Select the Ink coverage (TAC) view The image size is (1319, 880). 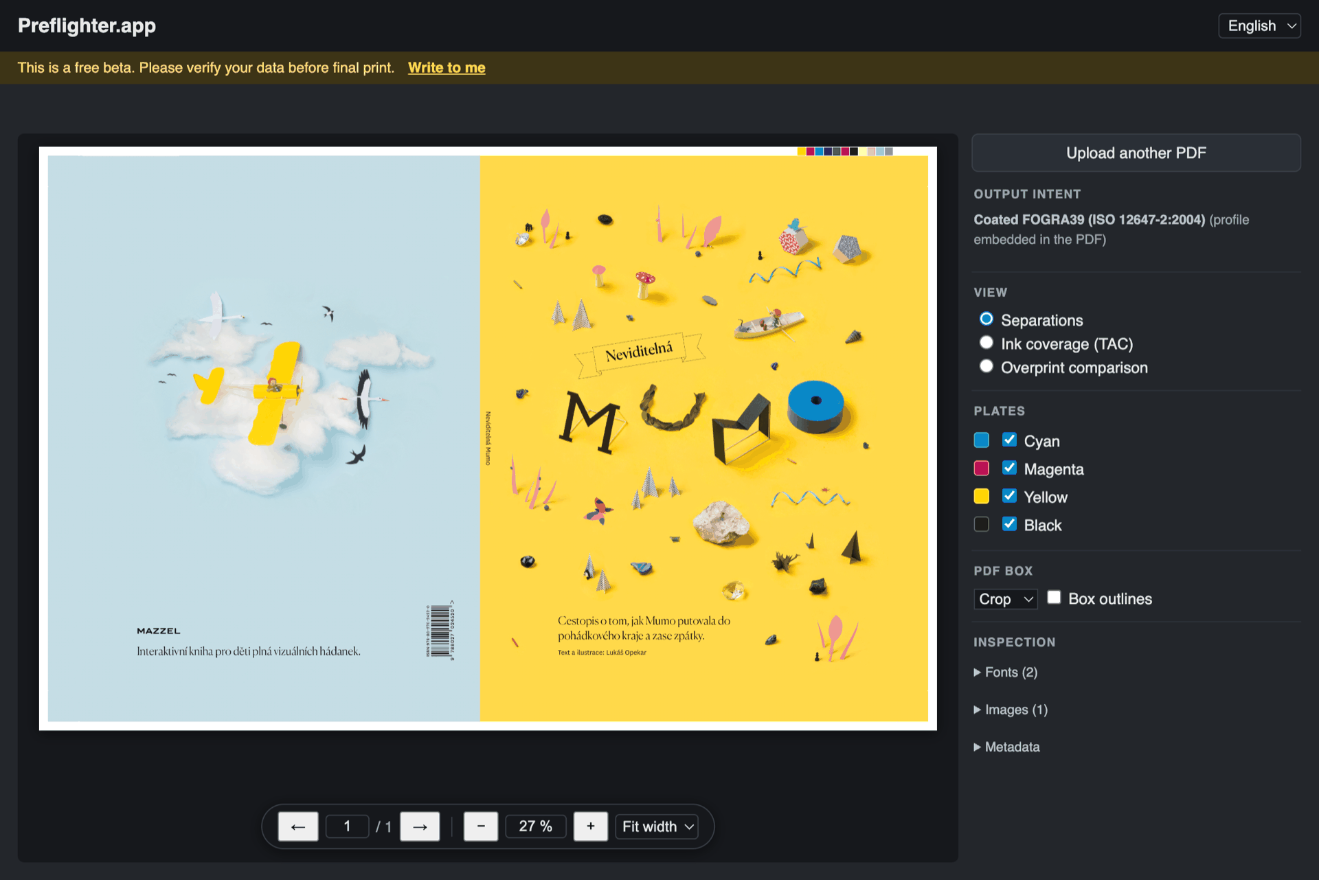pyautogui.click(x=987, y=343)
